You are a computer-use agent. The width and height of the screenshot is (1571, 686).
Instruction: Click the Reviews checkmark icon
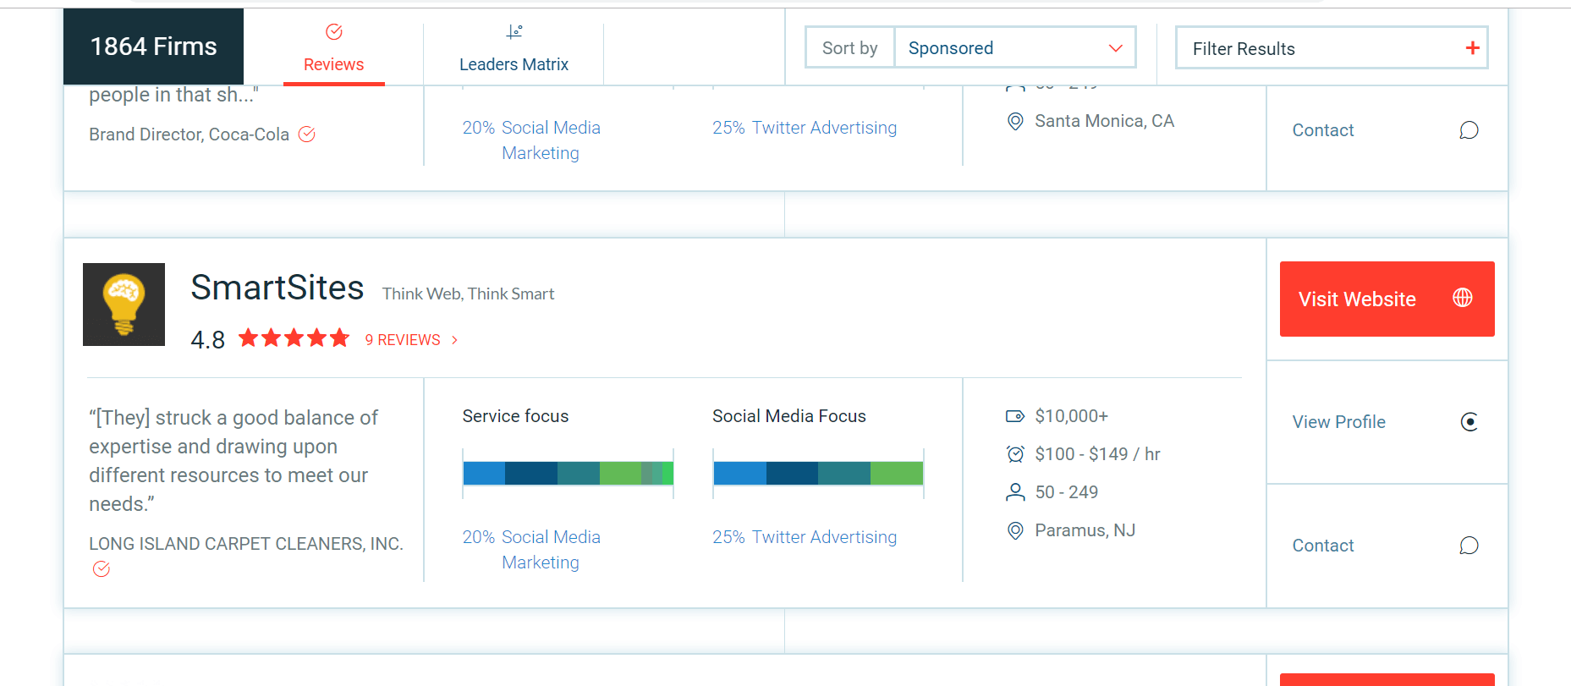334,32
